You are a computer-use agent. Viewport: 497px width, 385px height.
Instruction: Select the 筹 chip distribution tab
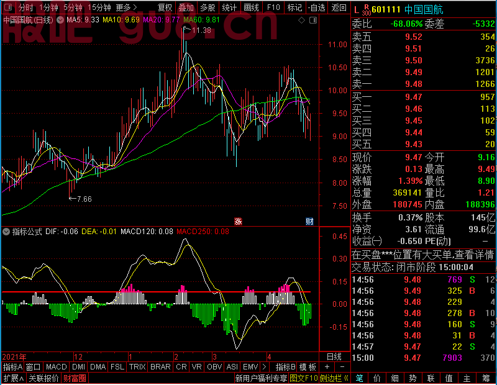coord(486,378)
